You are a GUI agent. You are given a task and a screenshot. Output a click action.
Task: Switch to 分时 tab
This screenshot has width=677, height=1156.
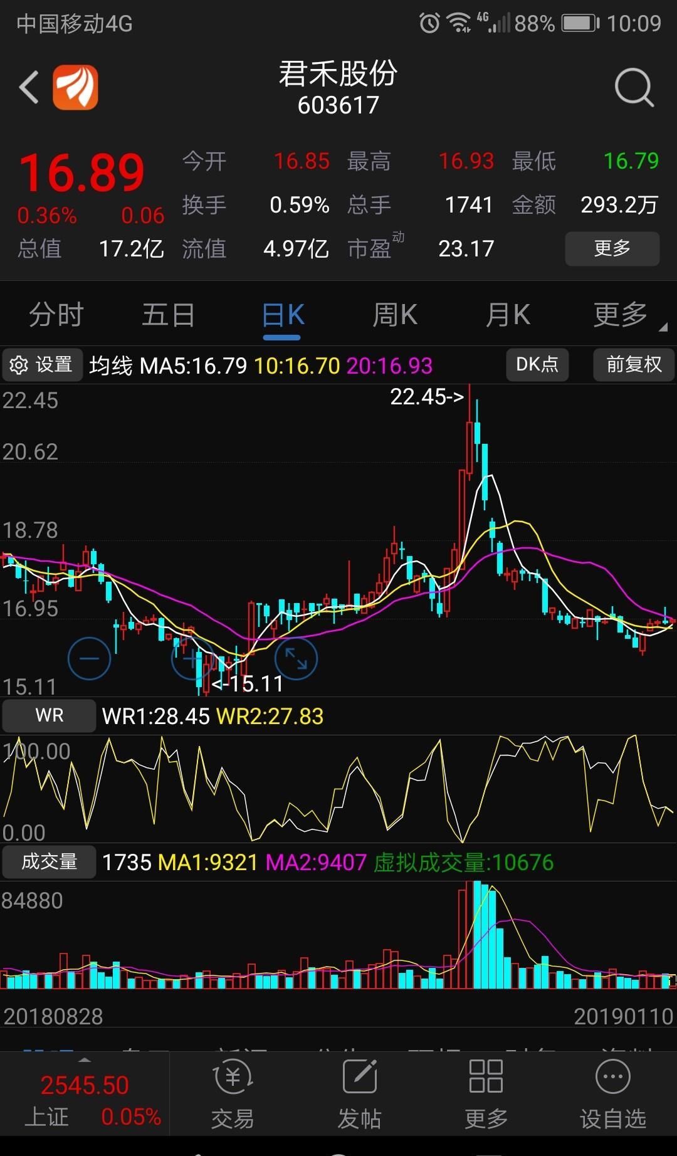click(56, 315)
